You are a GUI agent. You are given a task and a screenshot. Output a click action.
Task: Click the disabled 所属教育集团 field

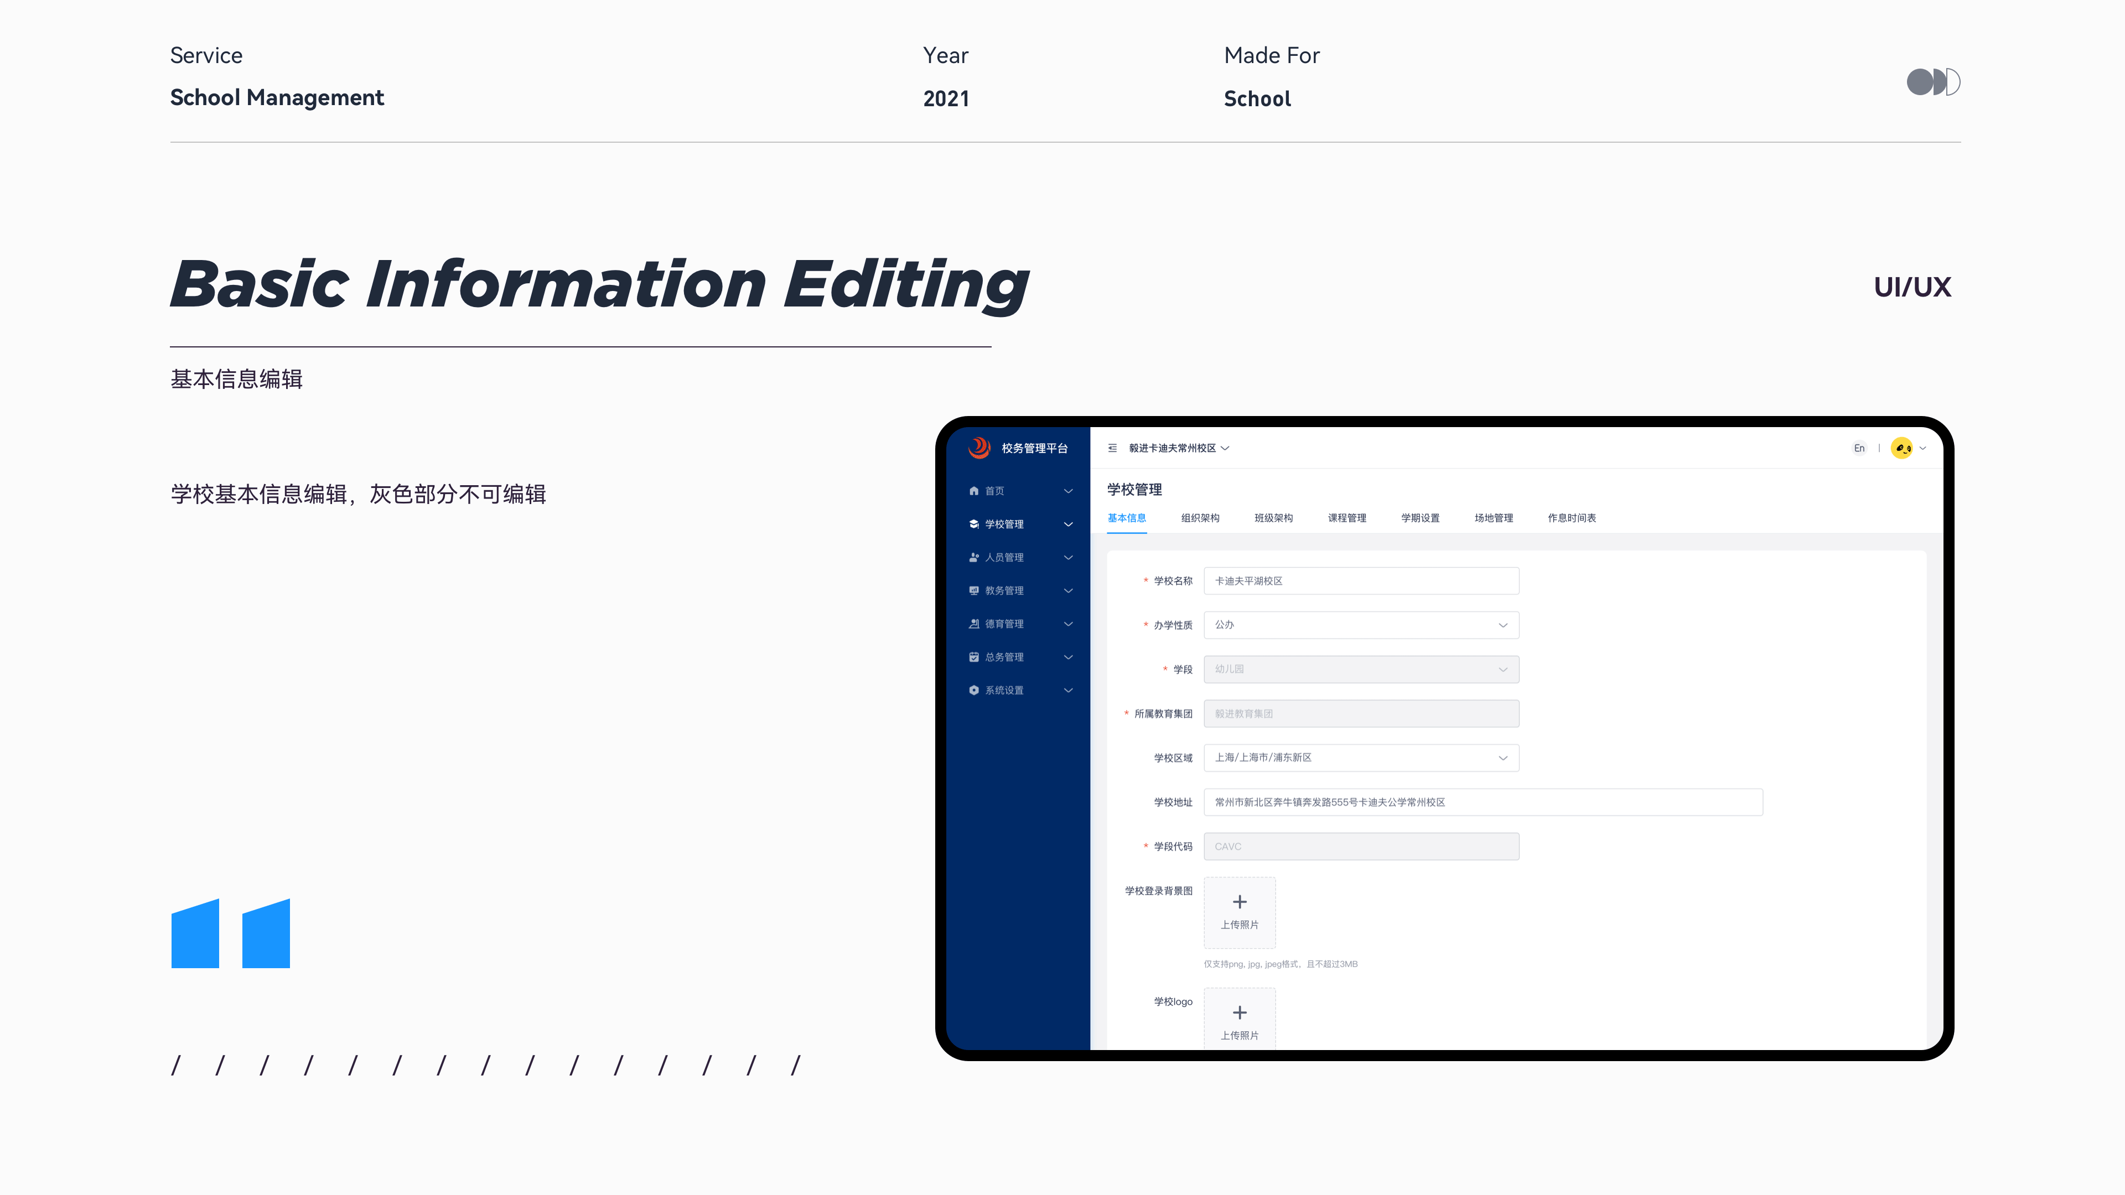1361,713
